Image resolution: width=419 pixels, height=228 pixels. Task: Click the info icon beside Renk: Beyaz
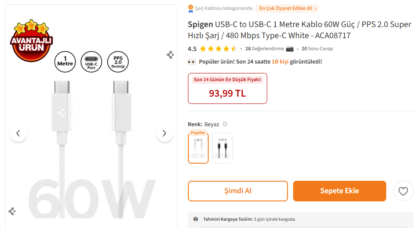225,125
